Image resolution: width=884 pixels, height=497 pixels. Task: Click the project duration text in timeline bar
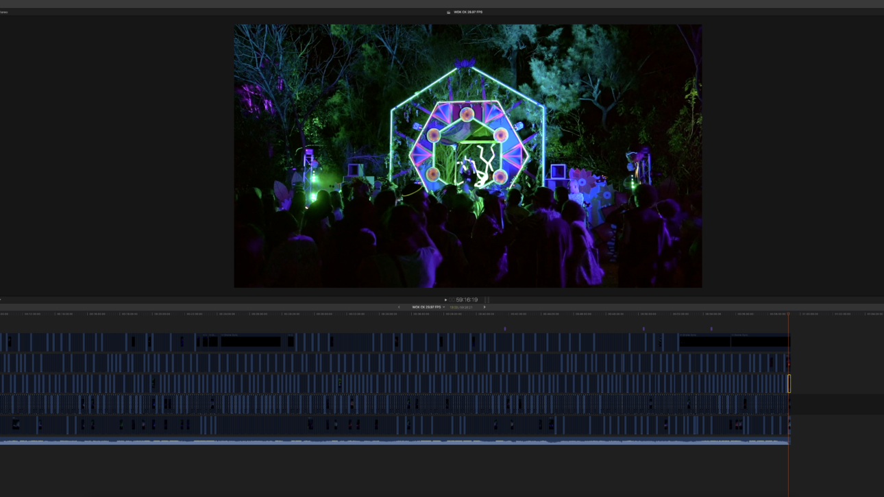461,307
